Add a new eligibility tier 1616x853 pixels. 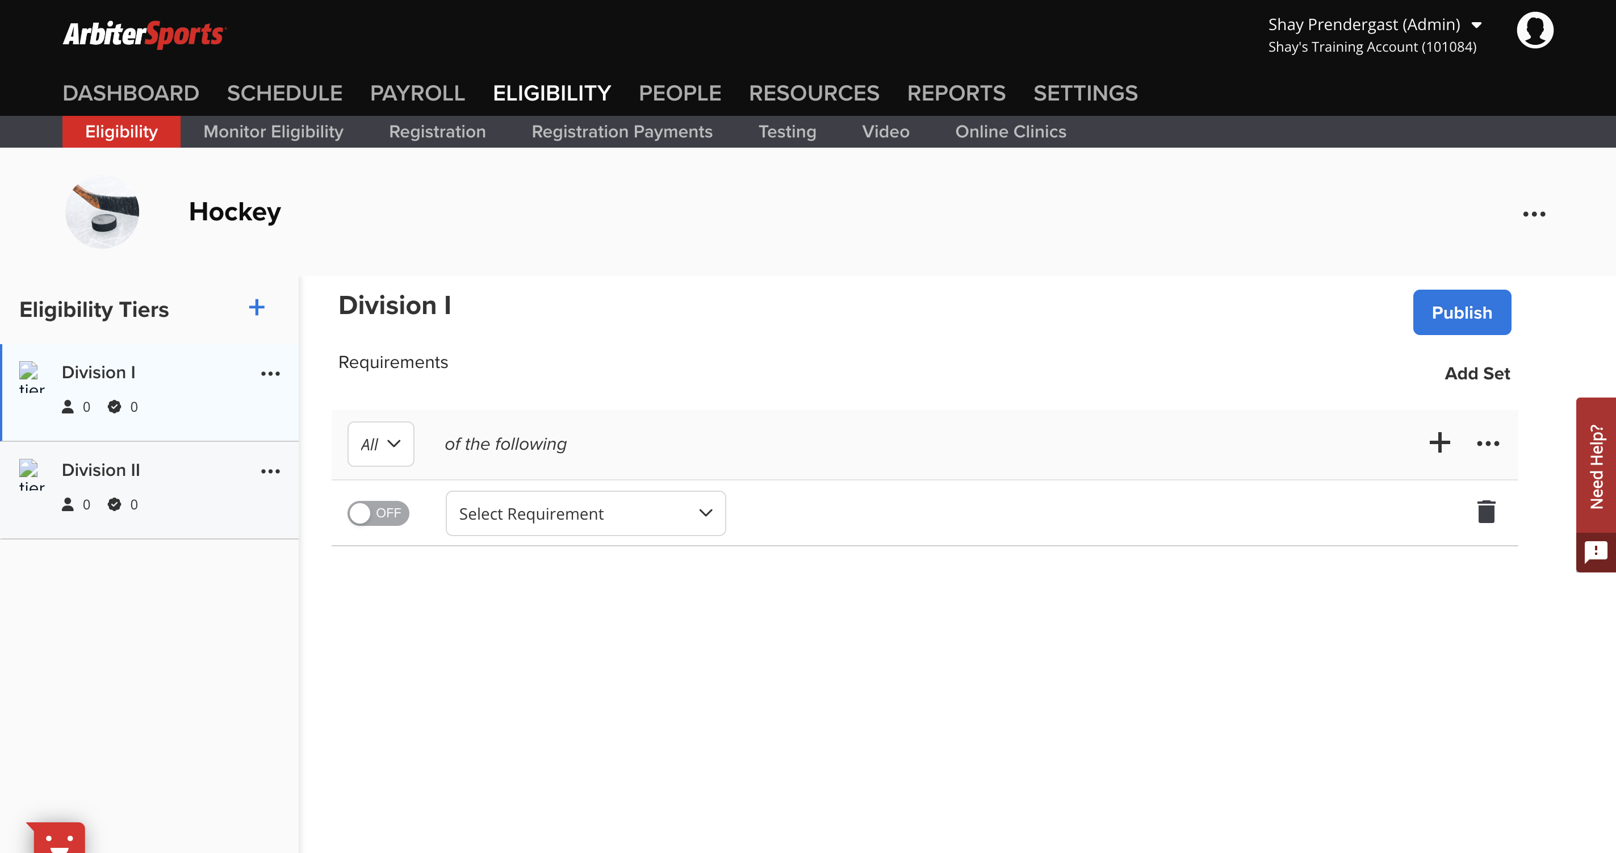(257, 307)
